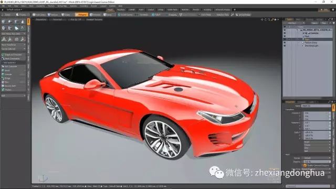Open the Perspective viewport menu label
336x189 pixels.
(x=41, y=19)
